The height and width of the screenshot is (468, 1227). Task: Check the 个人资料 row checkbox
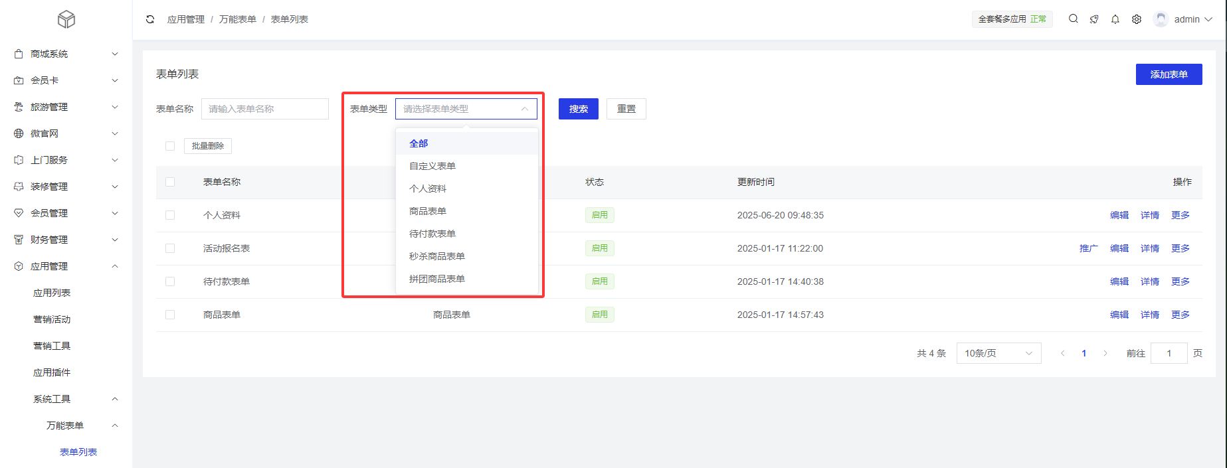click(x=170, y=215)
